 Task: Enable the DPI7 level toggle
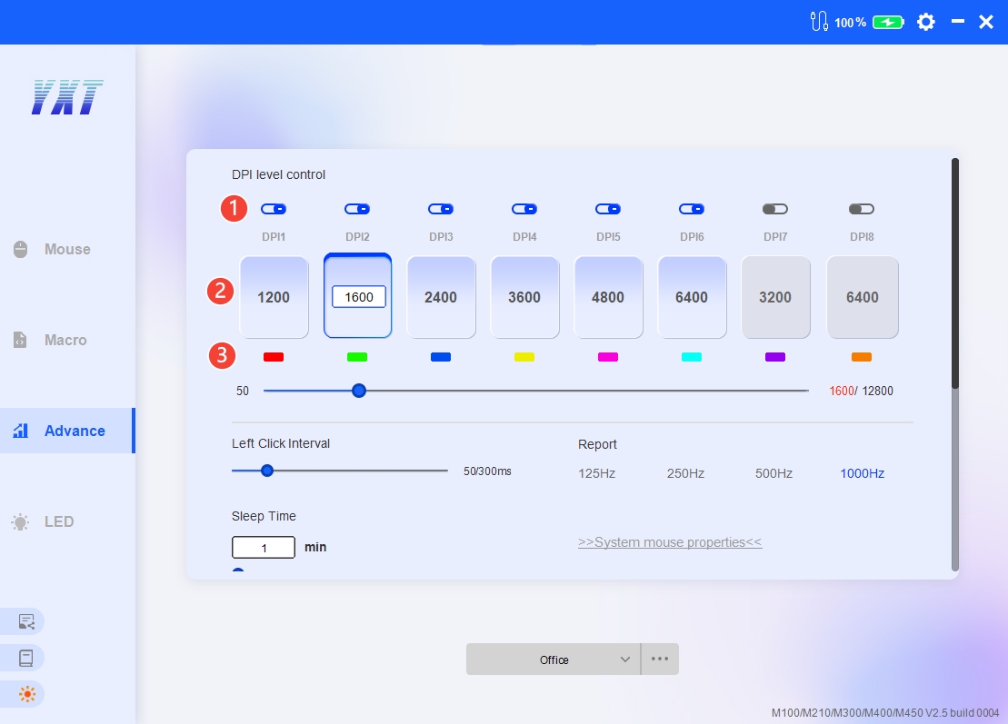click(775, 209)
